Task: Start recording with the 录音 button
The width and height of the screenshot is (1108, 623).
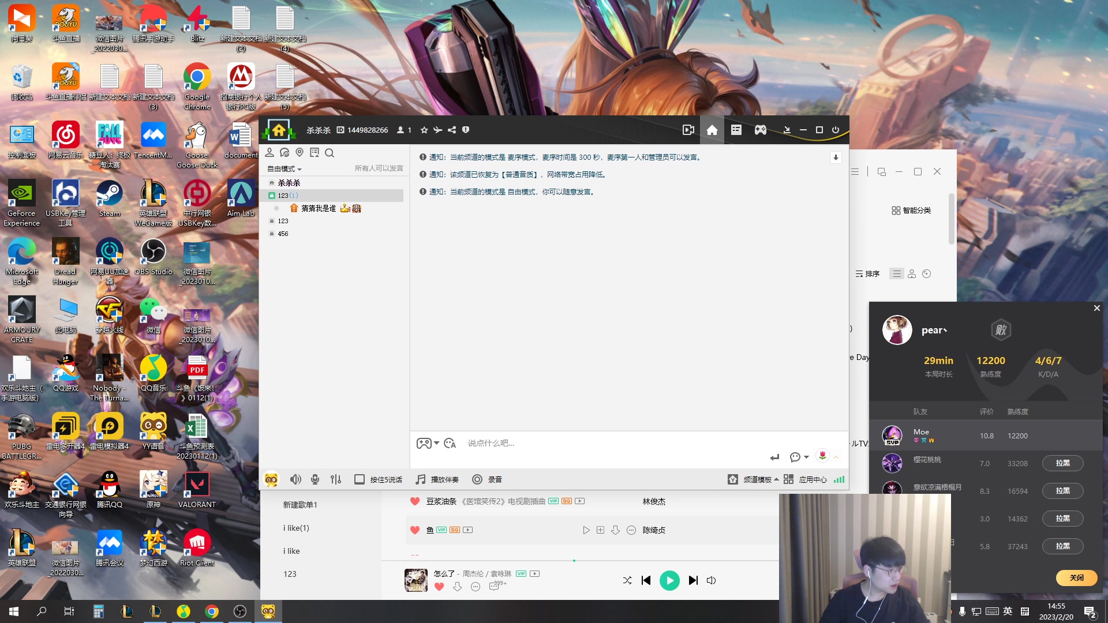Action: click(487, 479)
